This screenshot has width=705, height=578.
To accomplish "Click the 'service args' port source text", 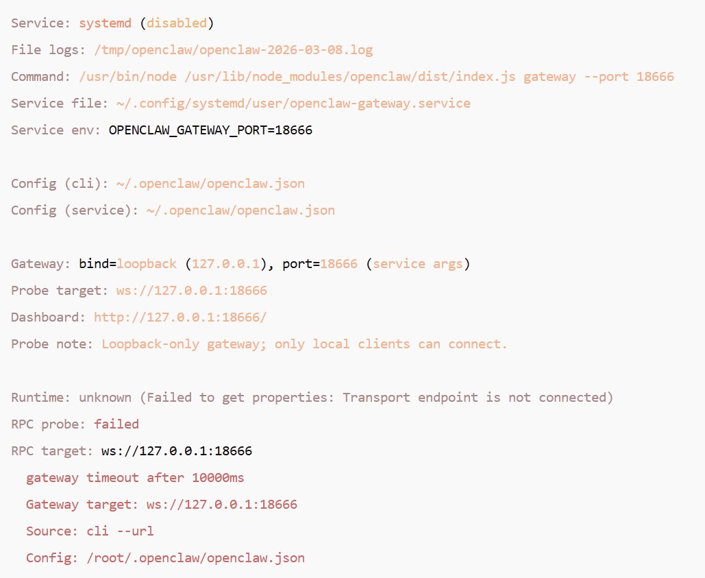I will [x=418, y=264].
